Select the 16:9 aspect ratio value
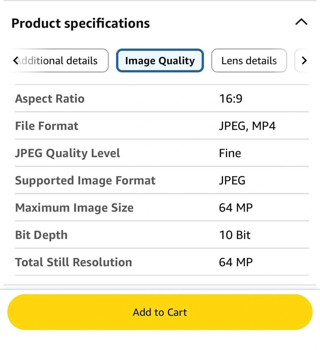320x350 pixels. (231, 98)
